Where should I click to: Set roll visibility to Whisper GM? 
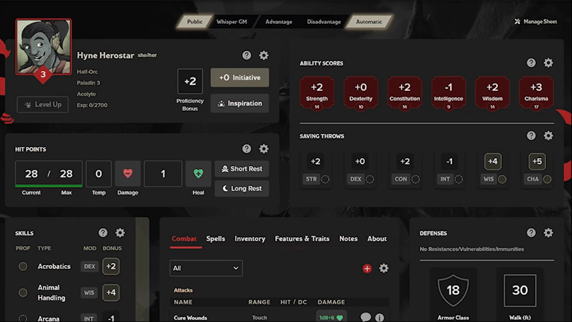point(232,22)
